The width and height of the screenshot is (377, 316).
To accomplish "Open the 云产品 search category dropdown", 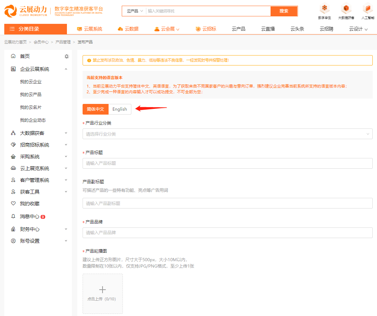I will point(134,11).
